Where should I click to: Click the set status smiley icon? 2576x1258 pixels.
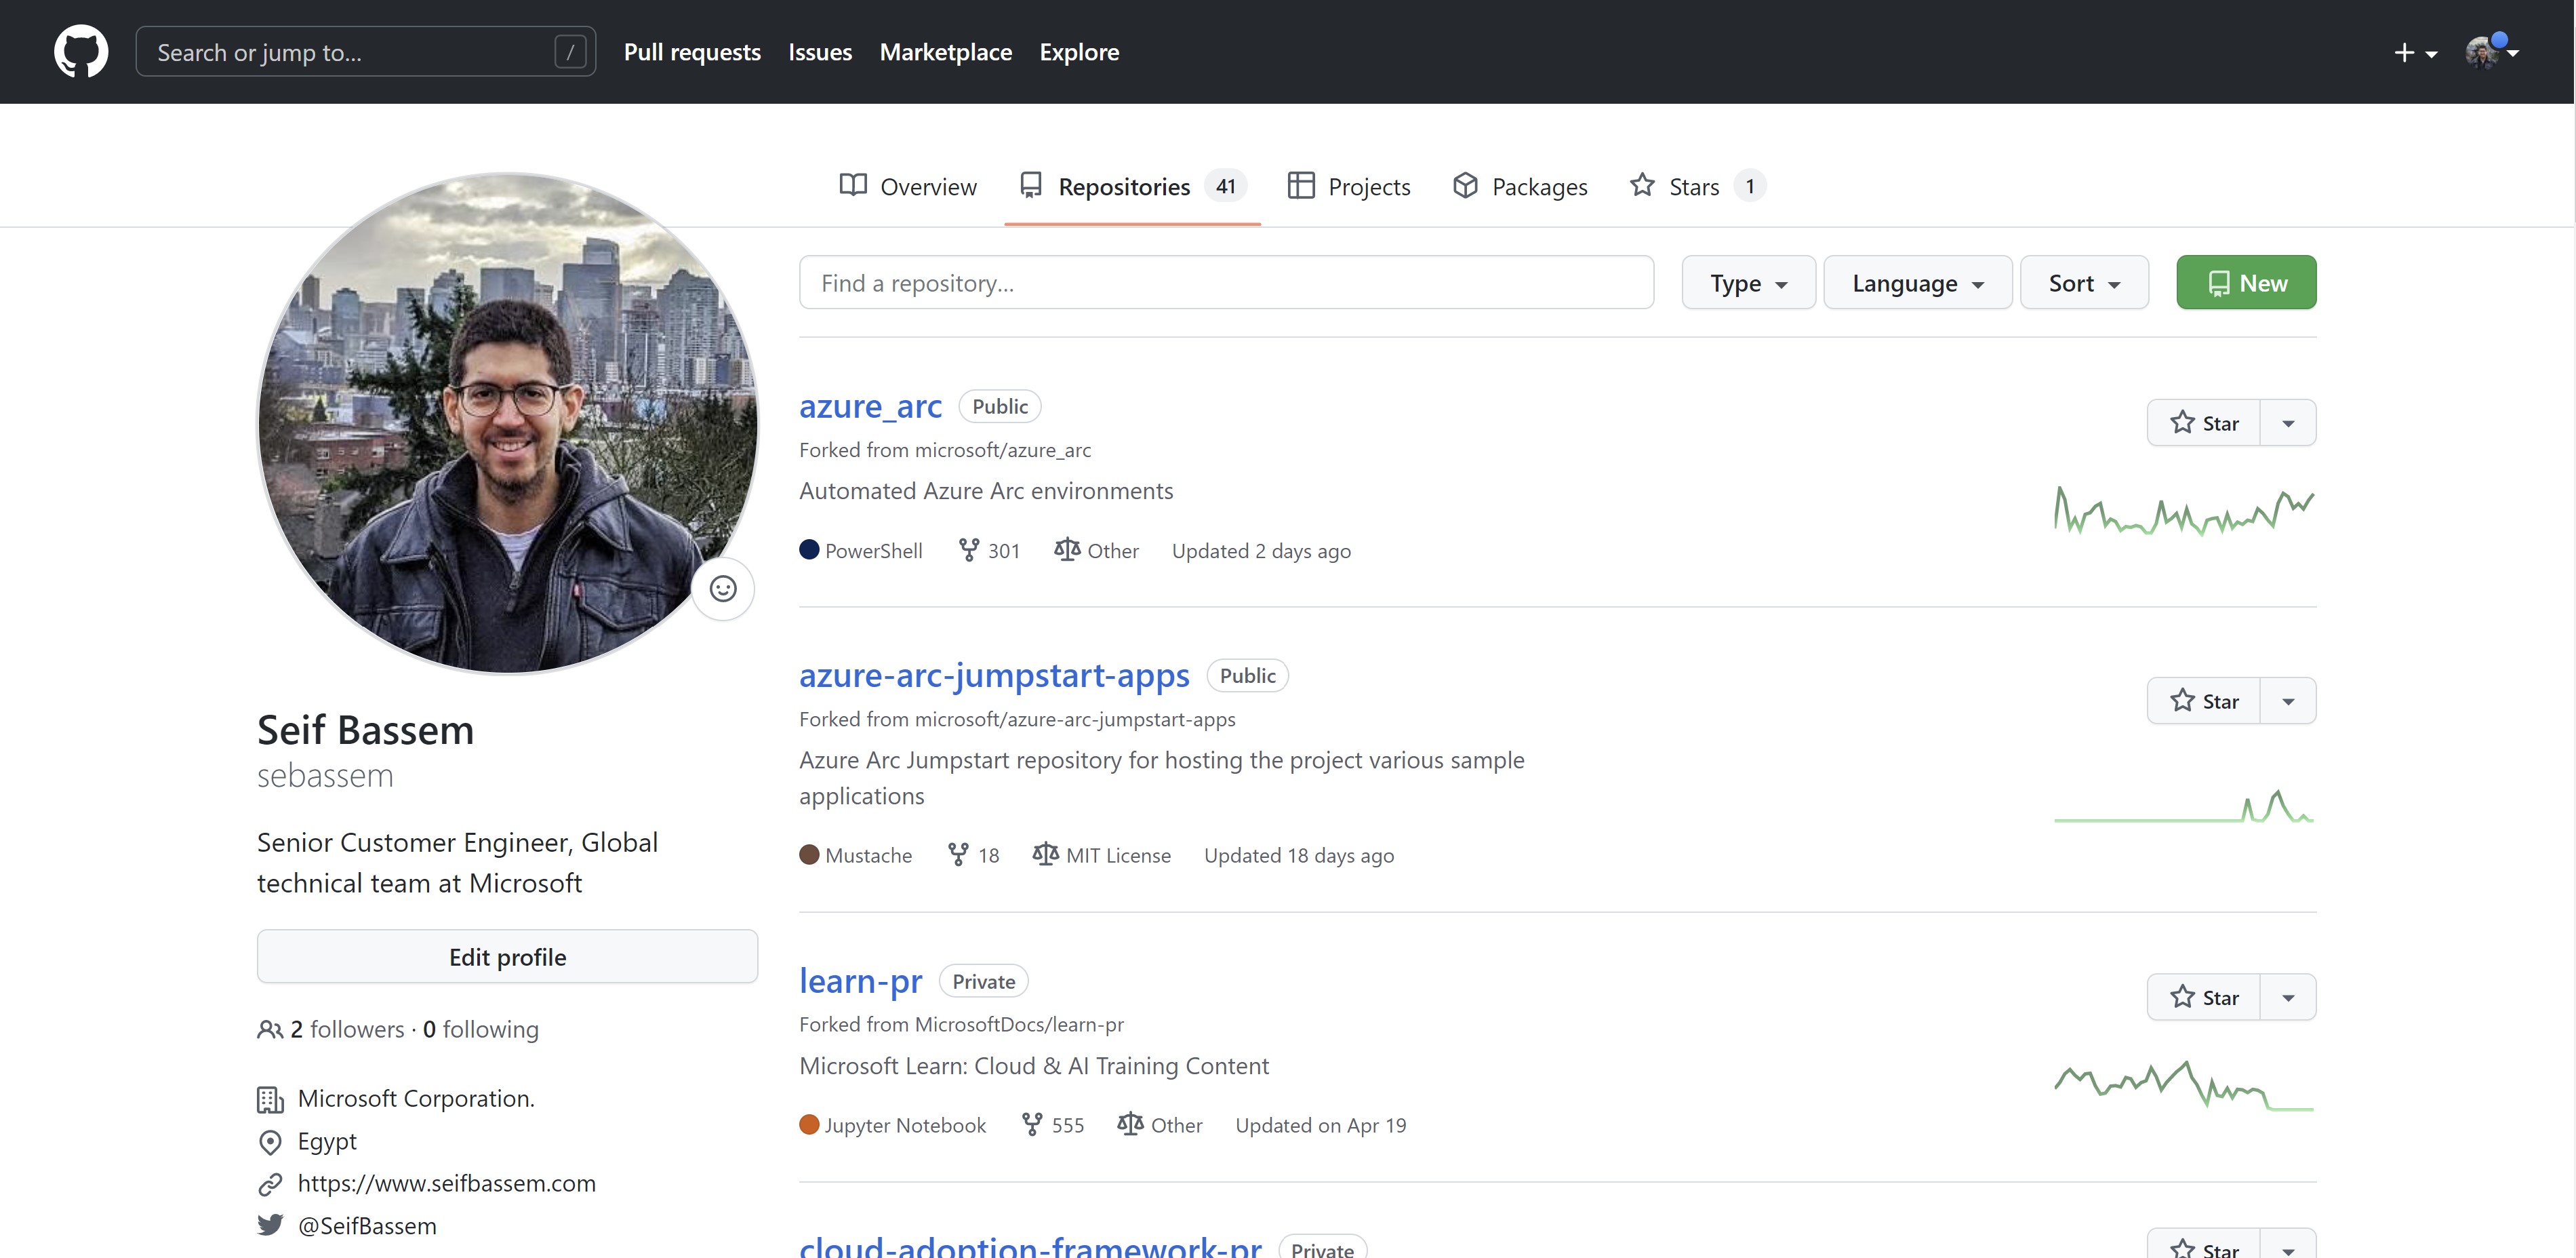pos(723,589)
